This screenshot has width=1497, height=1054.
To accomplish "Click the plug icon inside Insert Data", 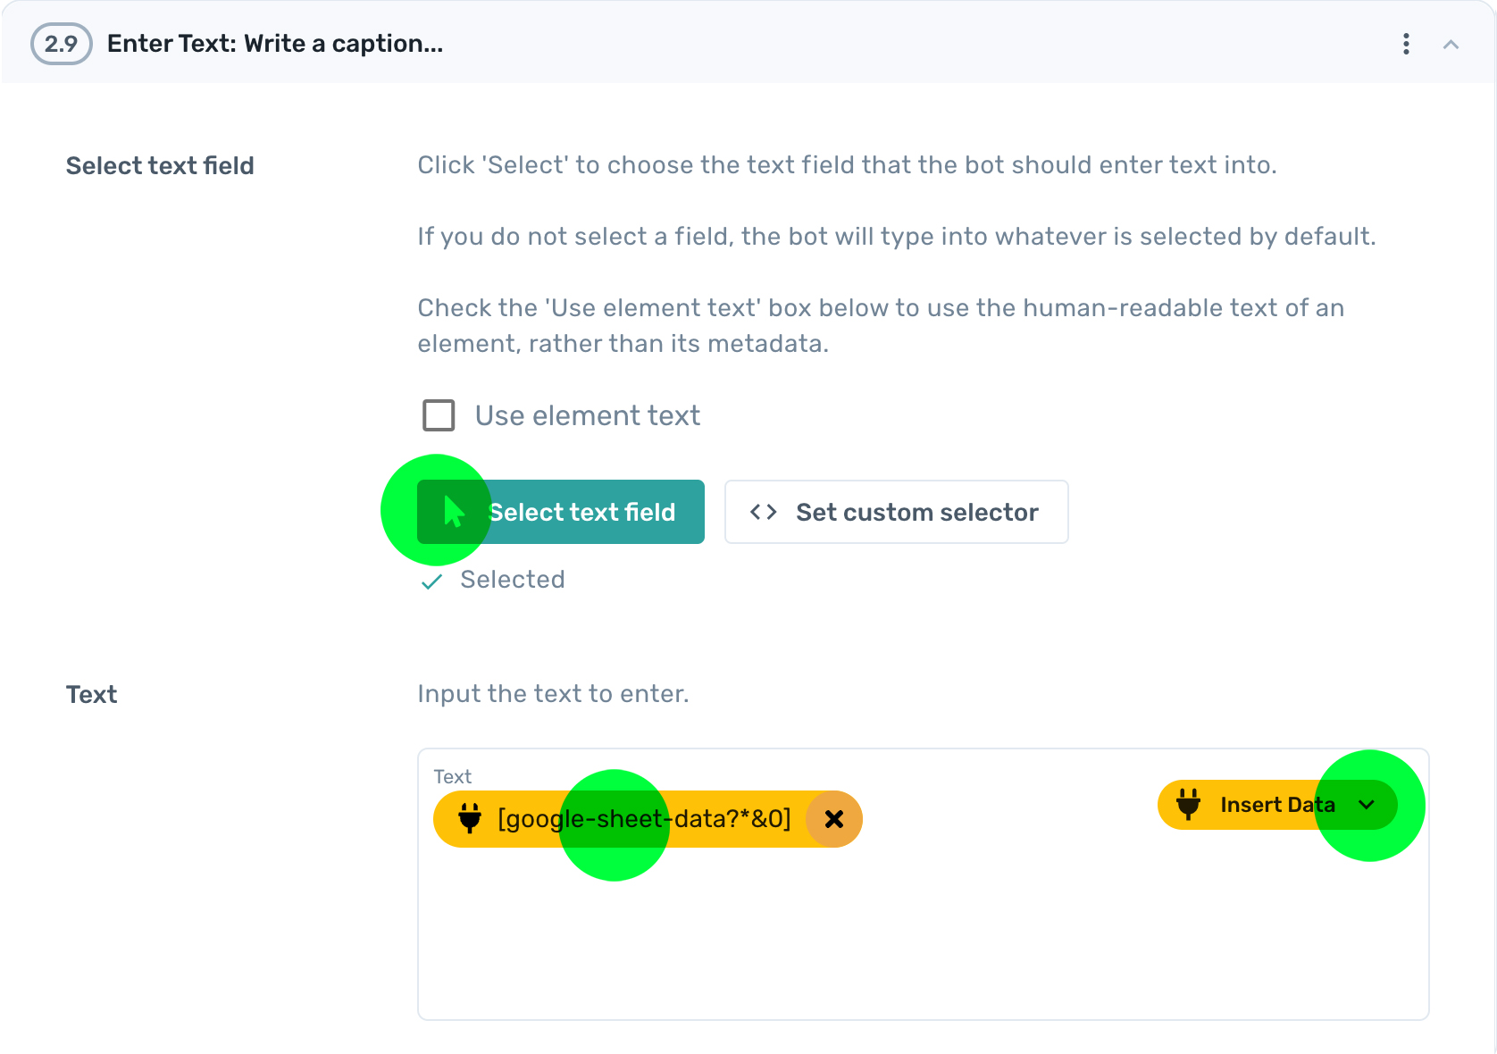I will 1188,804.
